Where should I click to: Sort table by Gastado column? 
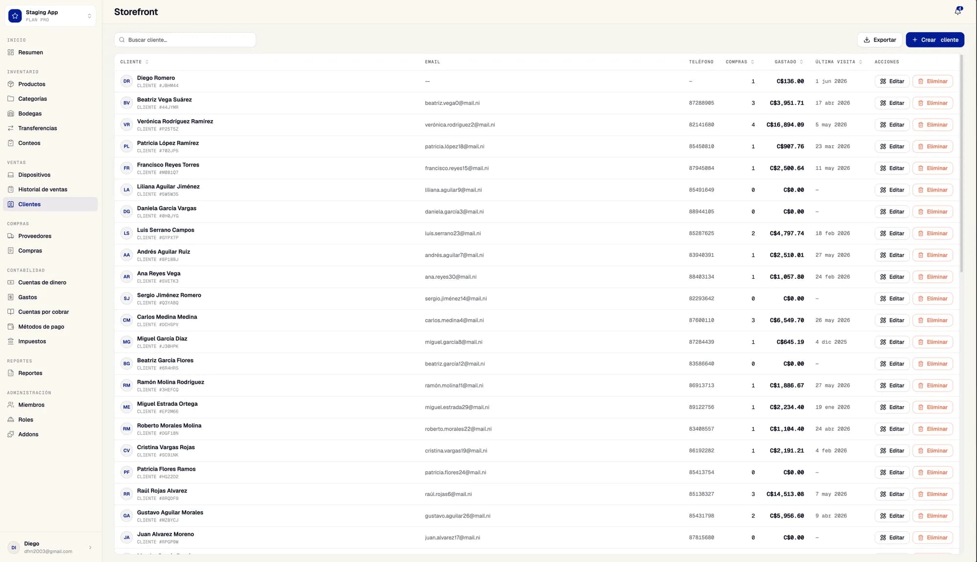[x=788, y=62]
